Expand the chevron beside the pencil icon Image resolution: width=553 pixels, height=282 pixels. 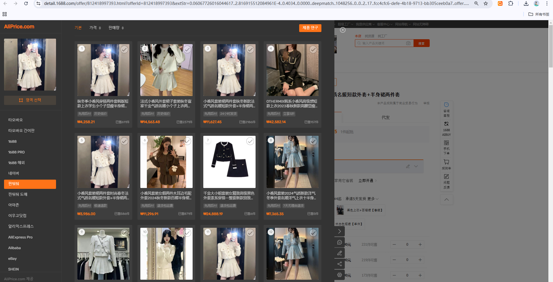click(416, 166)
